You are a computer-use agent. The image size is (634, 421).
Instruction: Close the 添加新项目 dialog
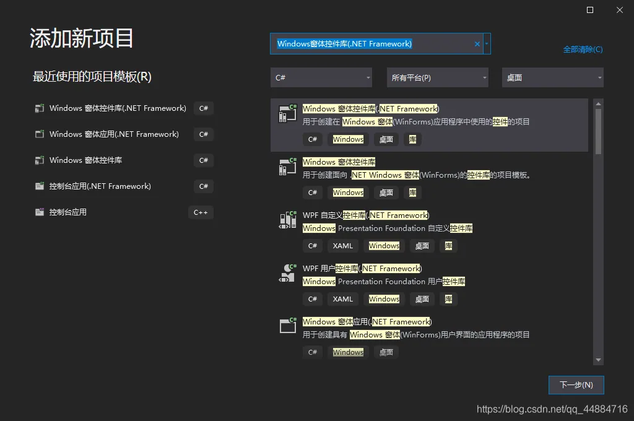coord(619,10)
